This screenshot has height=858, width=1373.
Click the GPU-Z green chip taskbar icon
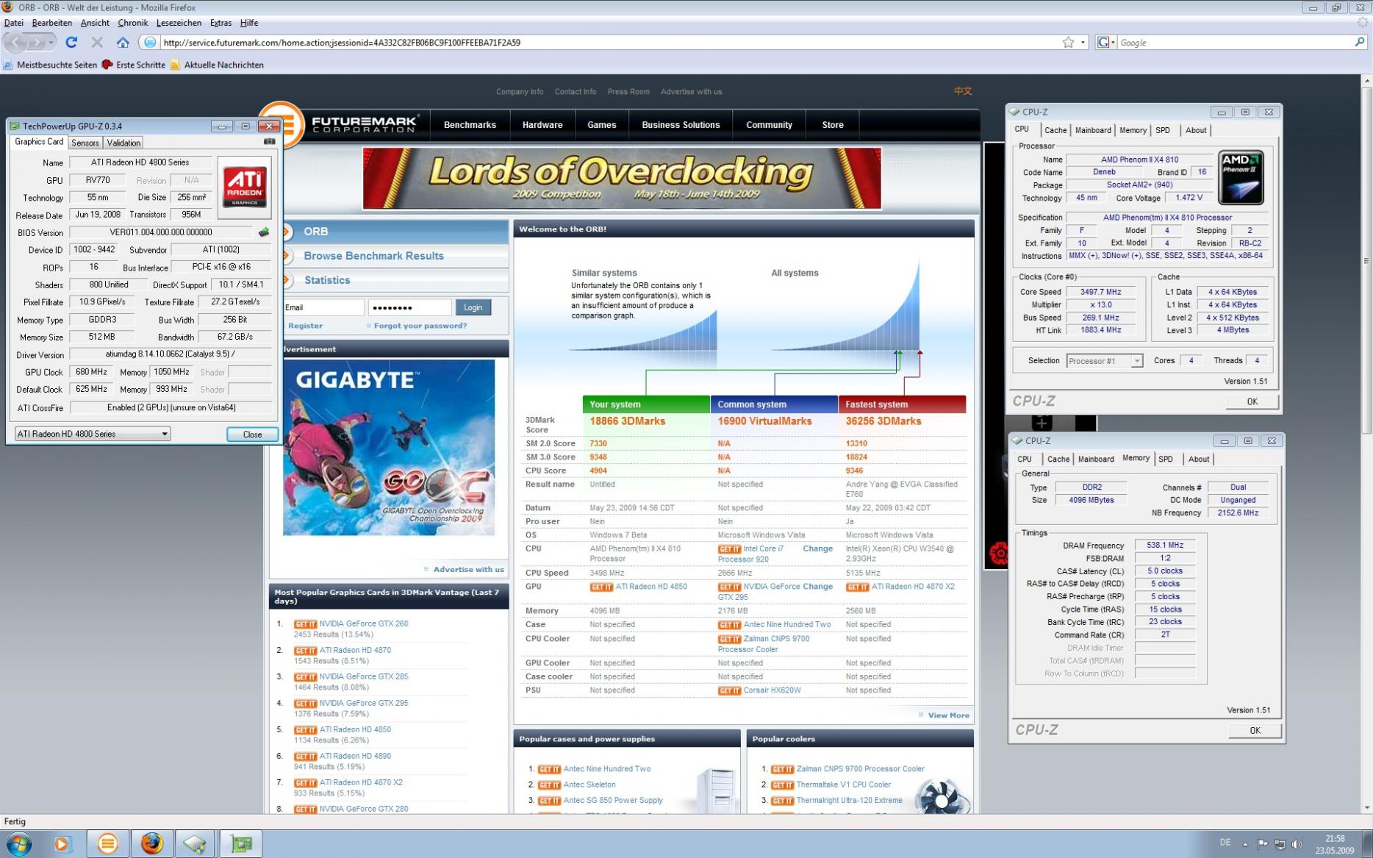(x=241, y=843)
